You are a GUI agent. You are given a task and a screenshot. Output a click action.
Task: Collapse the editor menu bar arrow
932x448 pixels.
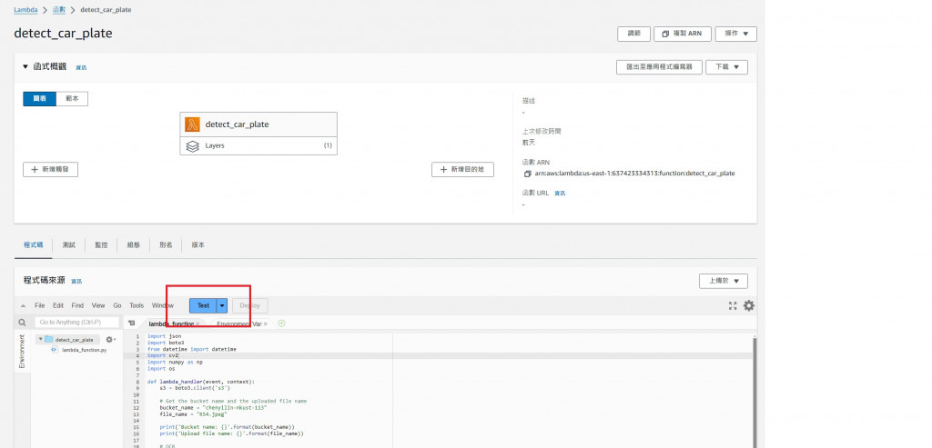pyautogui.click(x=23, y=305)
